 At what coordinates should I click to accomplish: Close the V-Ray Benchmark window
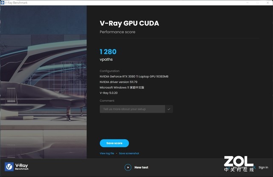coord(268,3)
